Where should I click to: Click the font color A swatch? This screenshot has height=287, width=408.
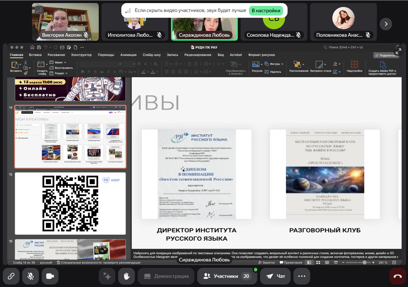pos(153,72)
